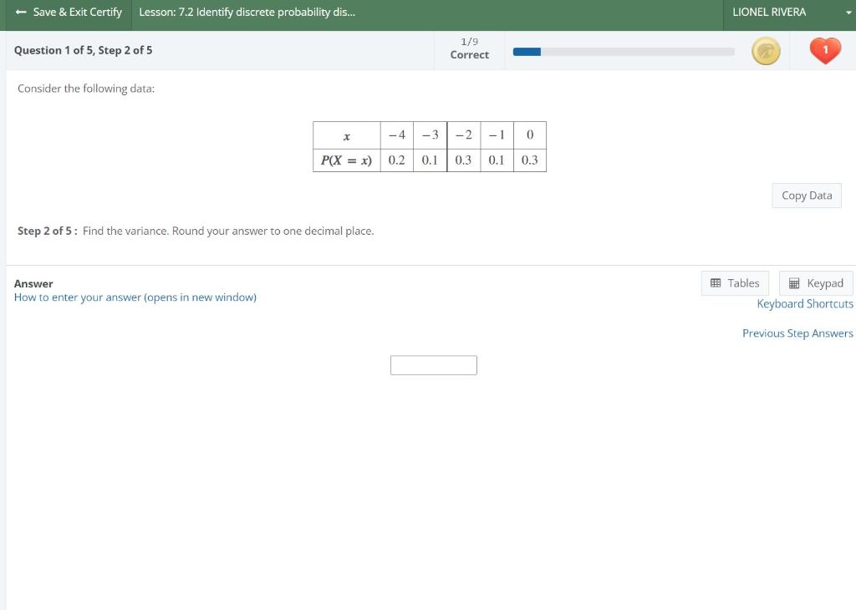Open Previous Step Answers
This screenshot has width=856, height=610.
point(797,333)
